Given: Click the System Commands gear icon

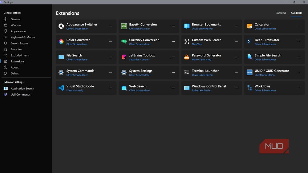Looking at the screenshot, I should pos(61,73).
